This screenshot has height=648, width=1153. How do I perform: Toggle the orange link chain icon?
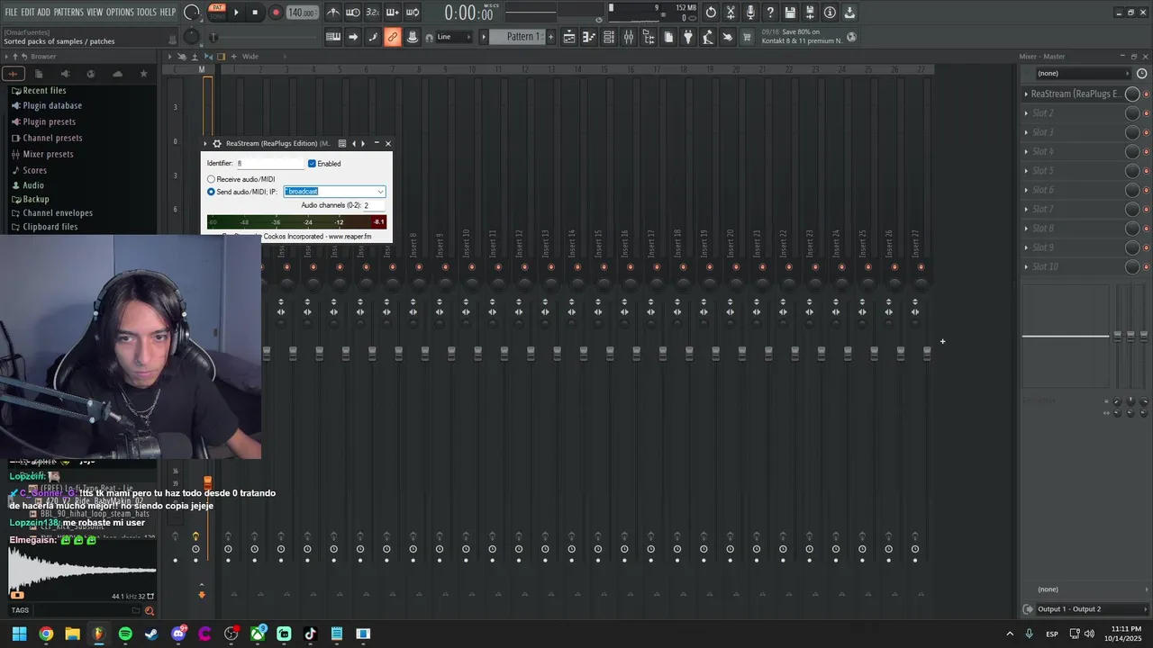pyautogui.click(x=392, y=37)
